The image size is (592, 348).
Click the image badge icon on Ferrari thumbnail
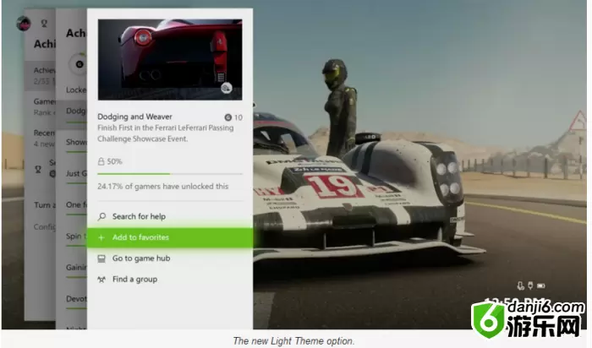point(226,88)
